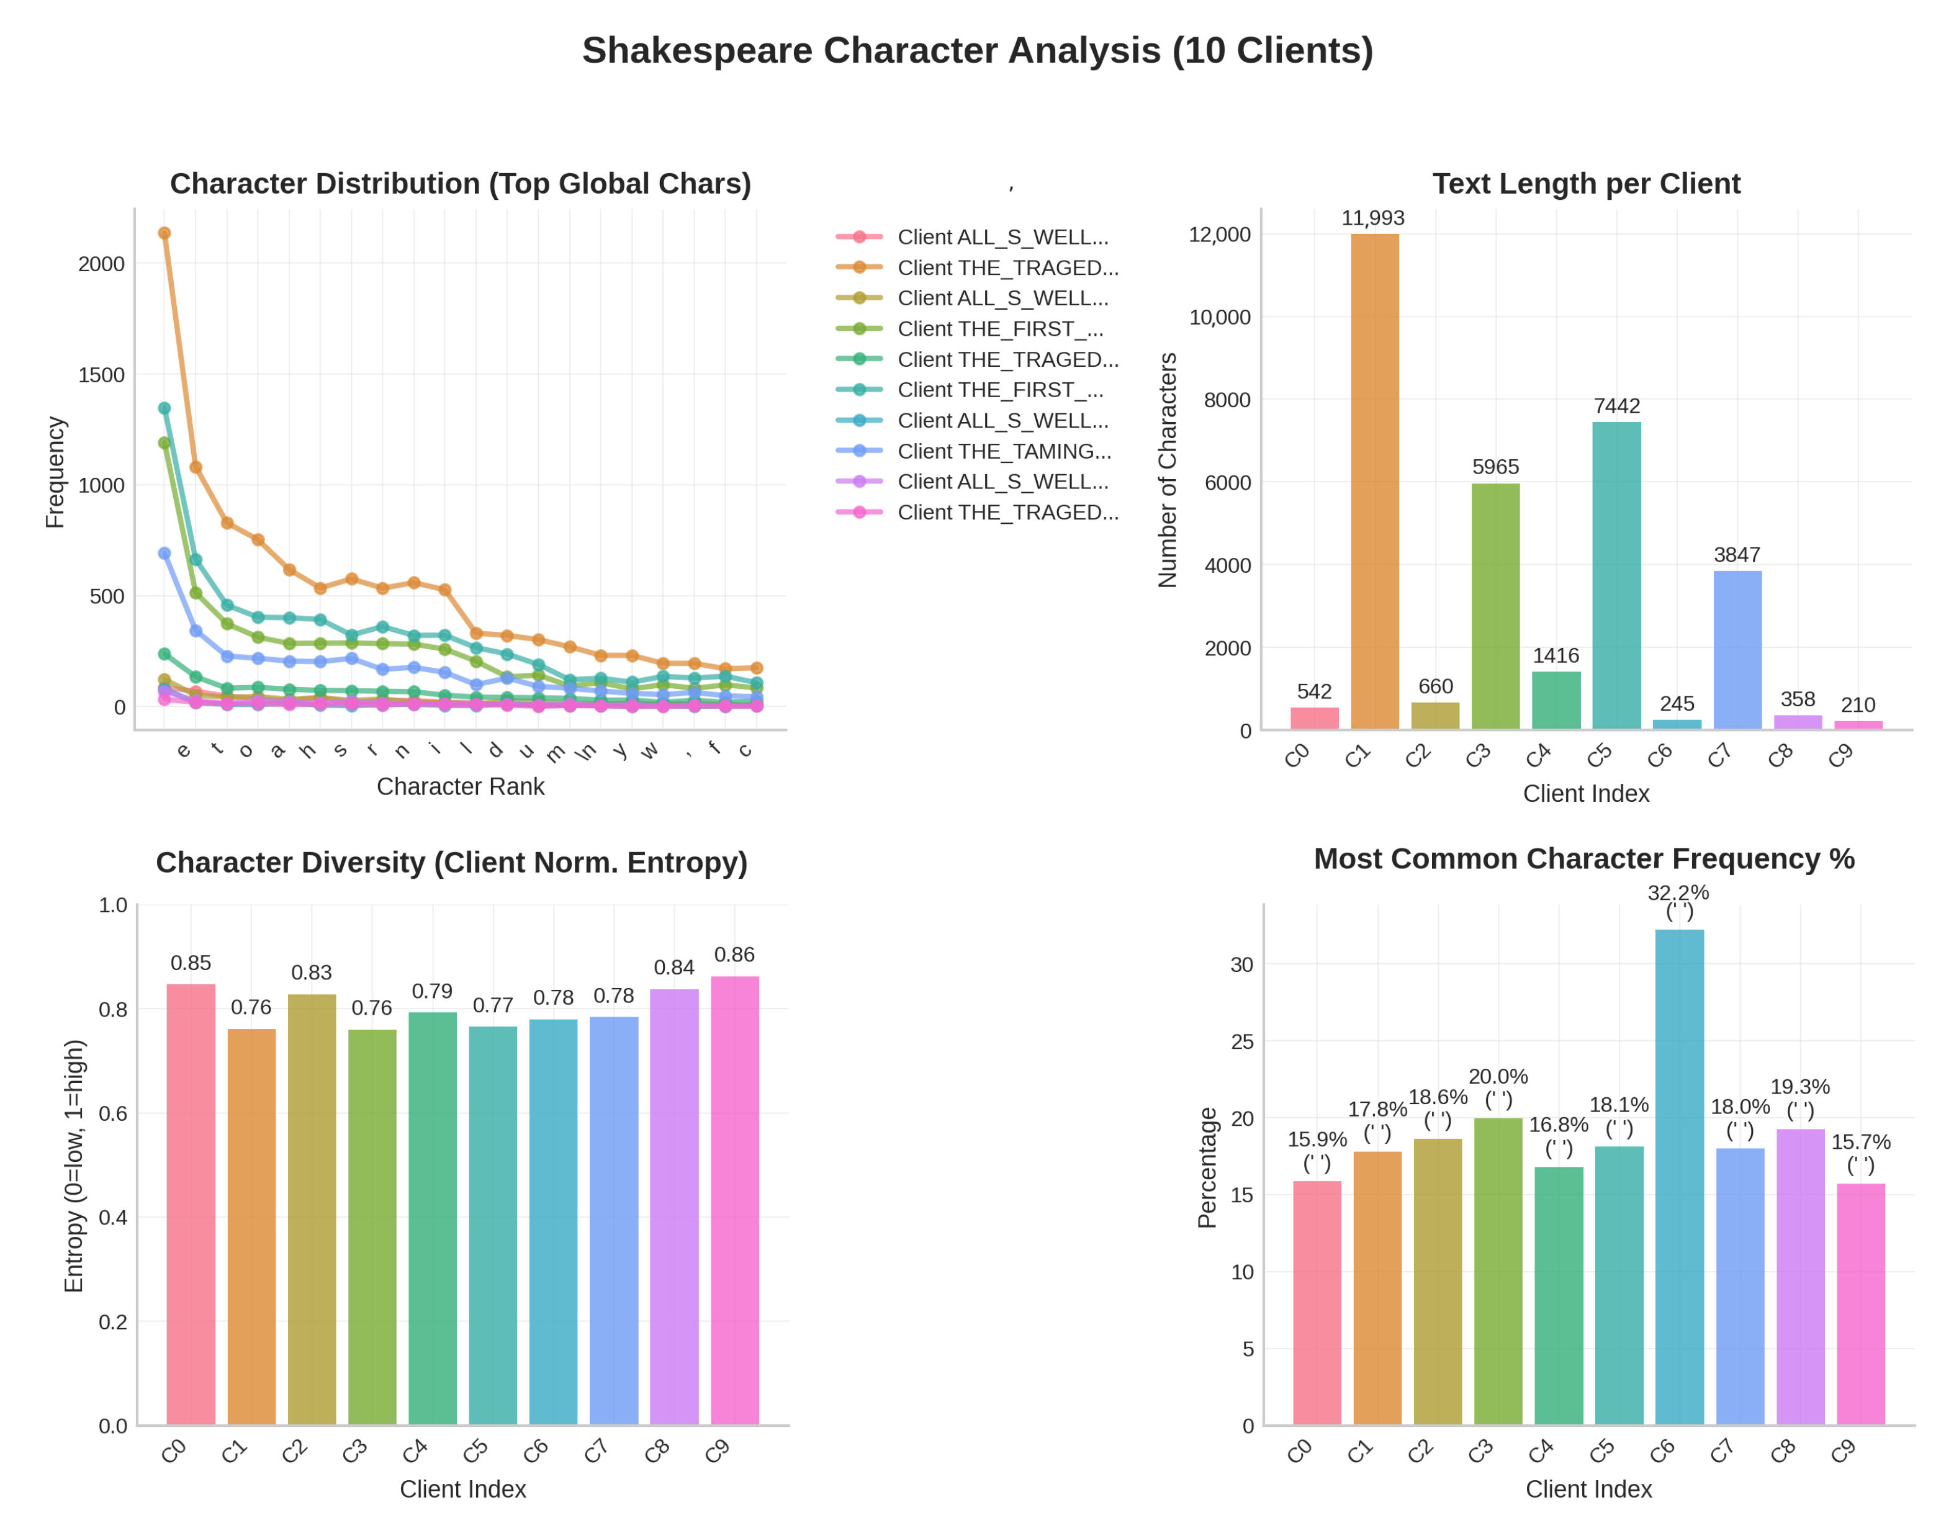Click the Most Common Character Frequency % title
The image size is (1959, 1528).
[1583, 858]
